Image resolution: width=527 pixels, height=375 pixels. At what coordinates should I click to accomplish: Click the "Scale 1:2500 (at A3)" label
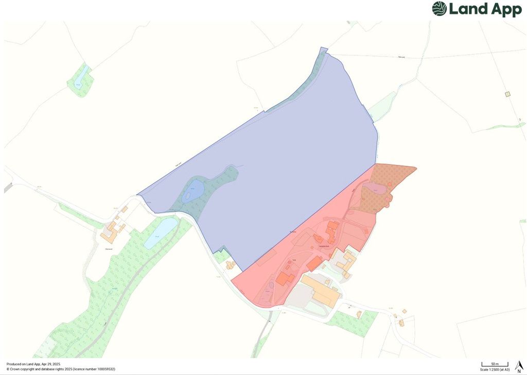(495, 369)
